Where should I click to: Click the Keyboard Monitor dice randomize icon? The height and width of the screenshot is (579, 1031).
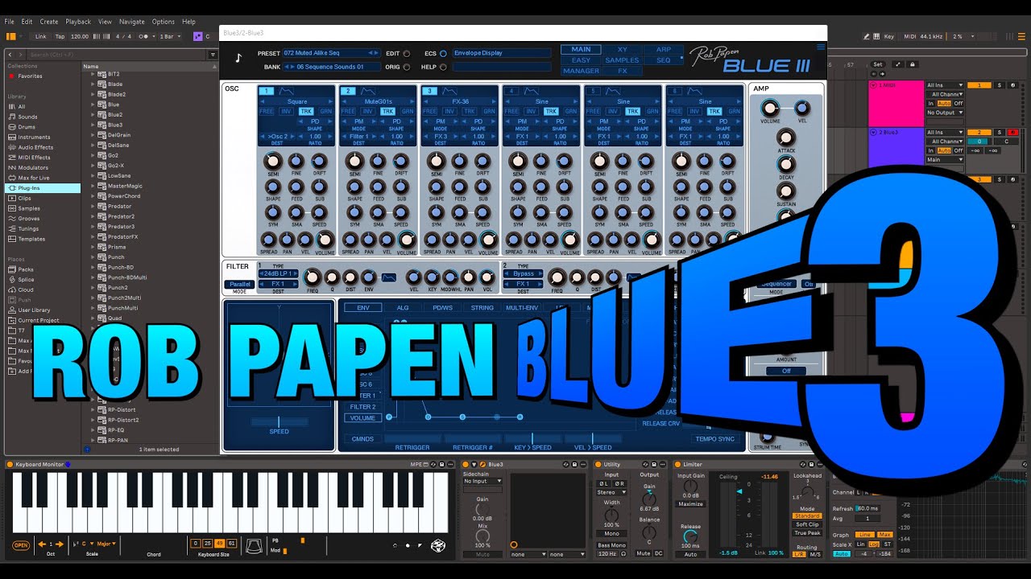[437, 545]
